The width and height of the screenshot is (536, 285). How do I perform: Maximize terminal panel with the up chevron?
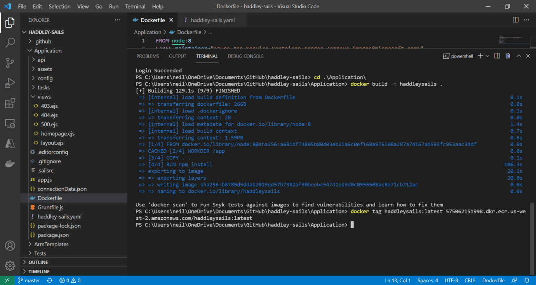coord(519,56)
